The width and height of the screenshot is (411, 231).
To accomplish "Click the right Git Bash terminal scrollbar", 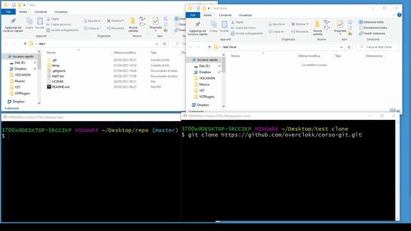I will [398, 169].
